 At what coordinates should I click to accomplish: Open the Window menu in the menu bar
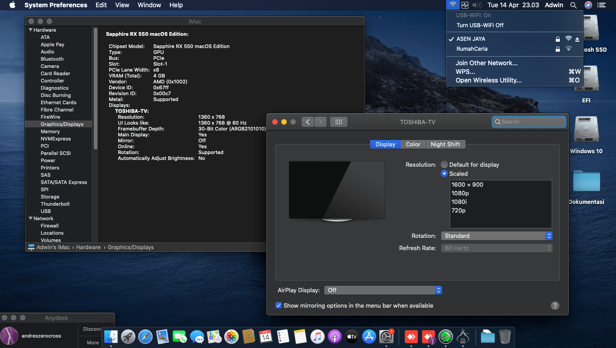click(x=149, y=5)
